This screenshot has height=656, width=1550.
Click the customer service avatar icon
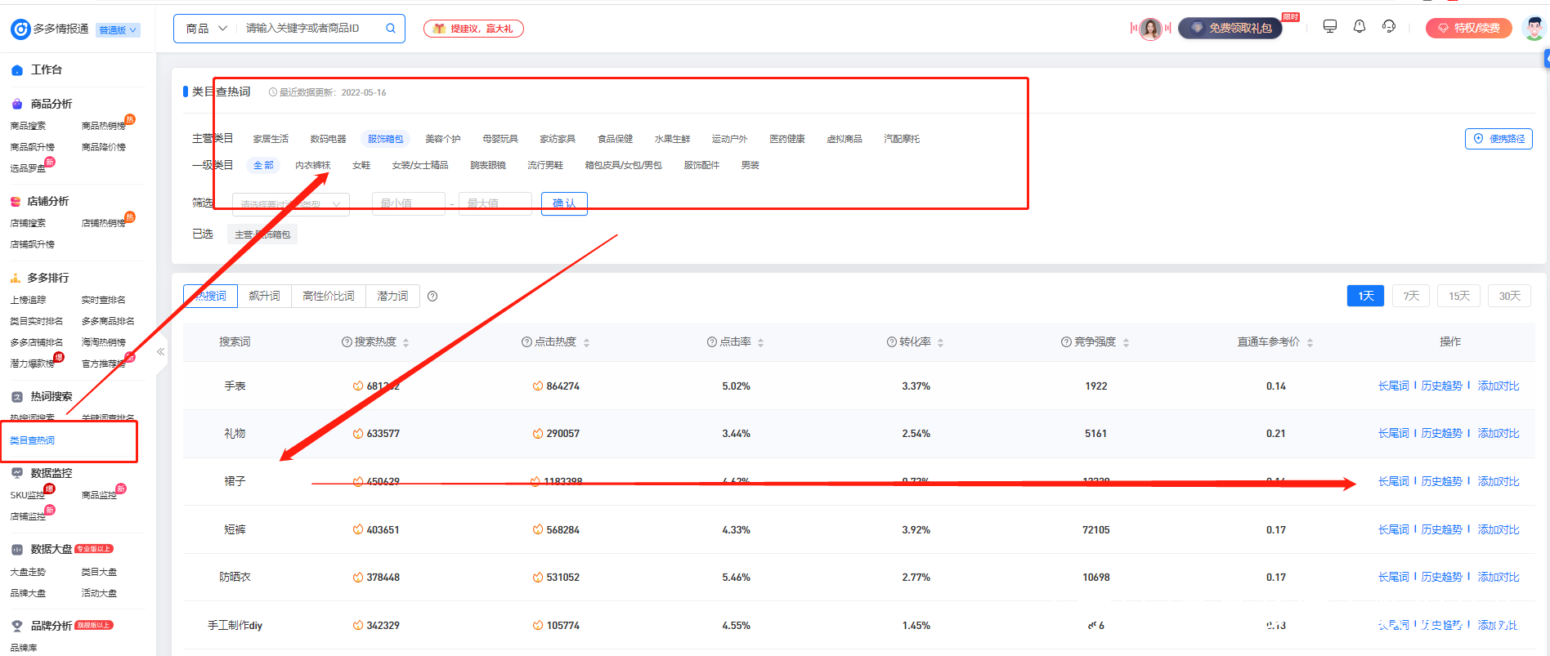(1150, 29)
